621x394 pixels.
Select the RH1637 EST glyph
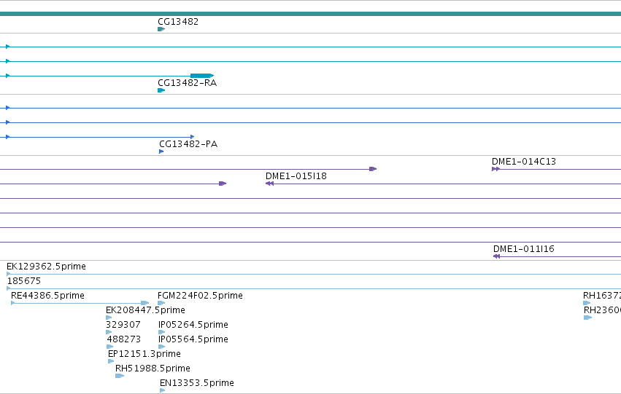[x=587, y=303]
